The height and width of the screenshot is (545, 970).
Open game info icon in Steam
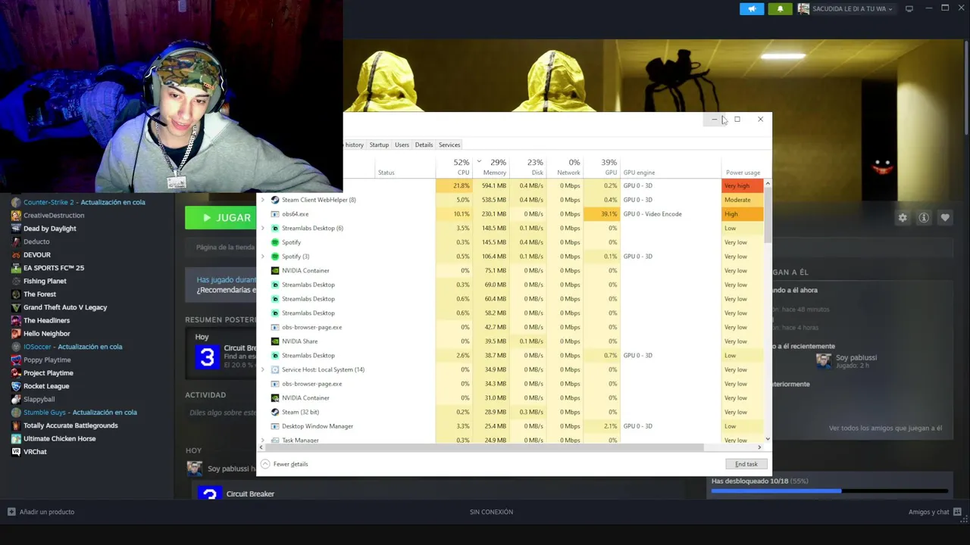point(924,217)
